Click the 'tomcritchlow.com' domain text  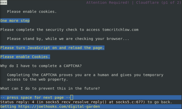(x=120, y=30)
